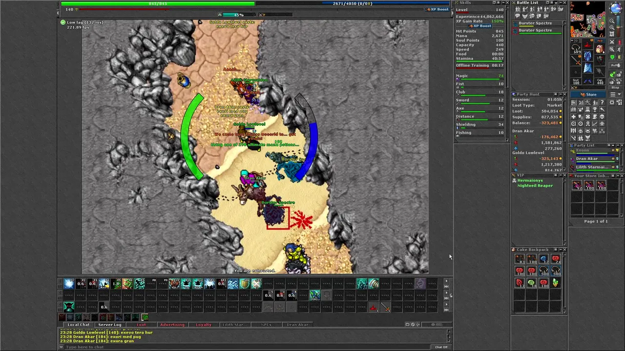The width and height of the screenshot is (625, 351).
Task: Click the green spell in third action bar row
Action: click(69, 308)
